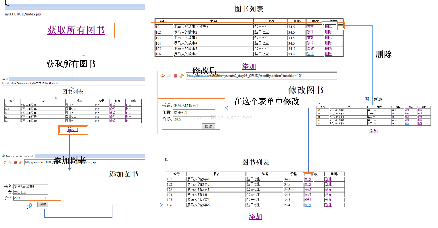Click 删除 for row 106 in the bottom list
Screen dimensions: 438x228
[x=328, y=205]
